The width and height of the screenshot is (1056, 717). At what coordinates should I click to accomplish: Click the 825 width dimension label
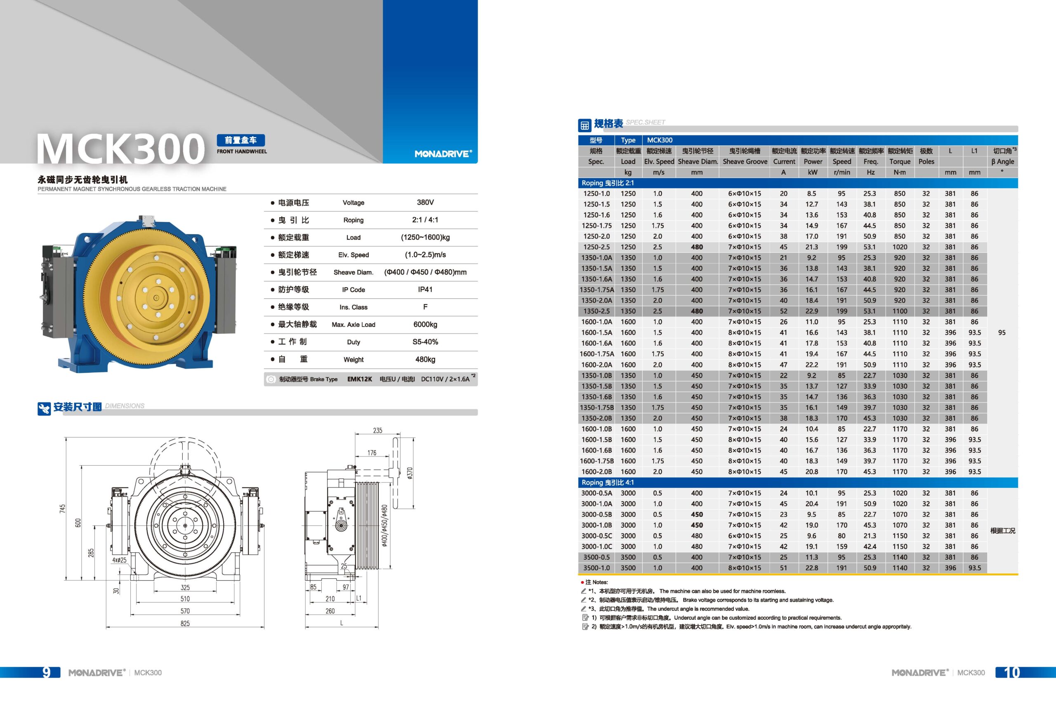(185, 623)
